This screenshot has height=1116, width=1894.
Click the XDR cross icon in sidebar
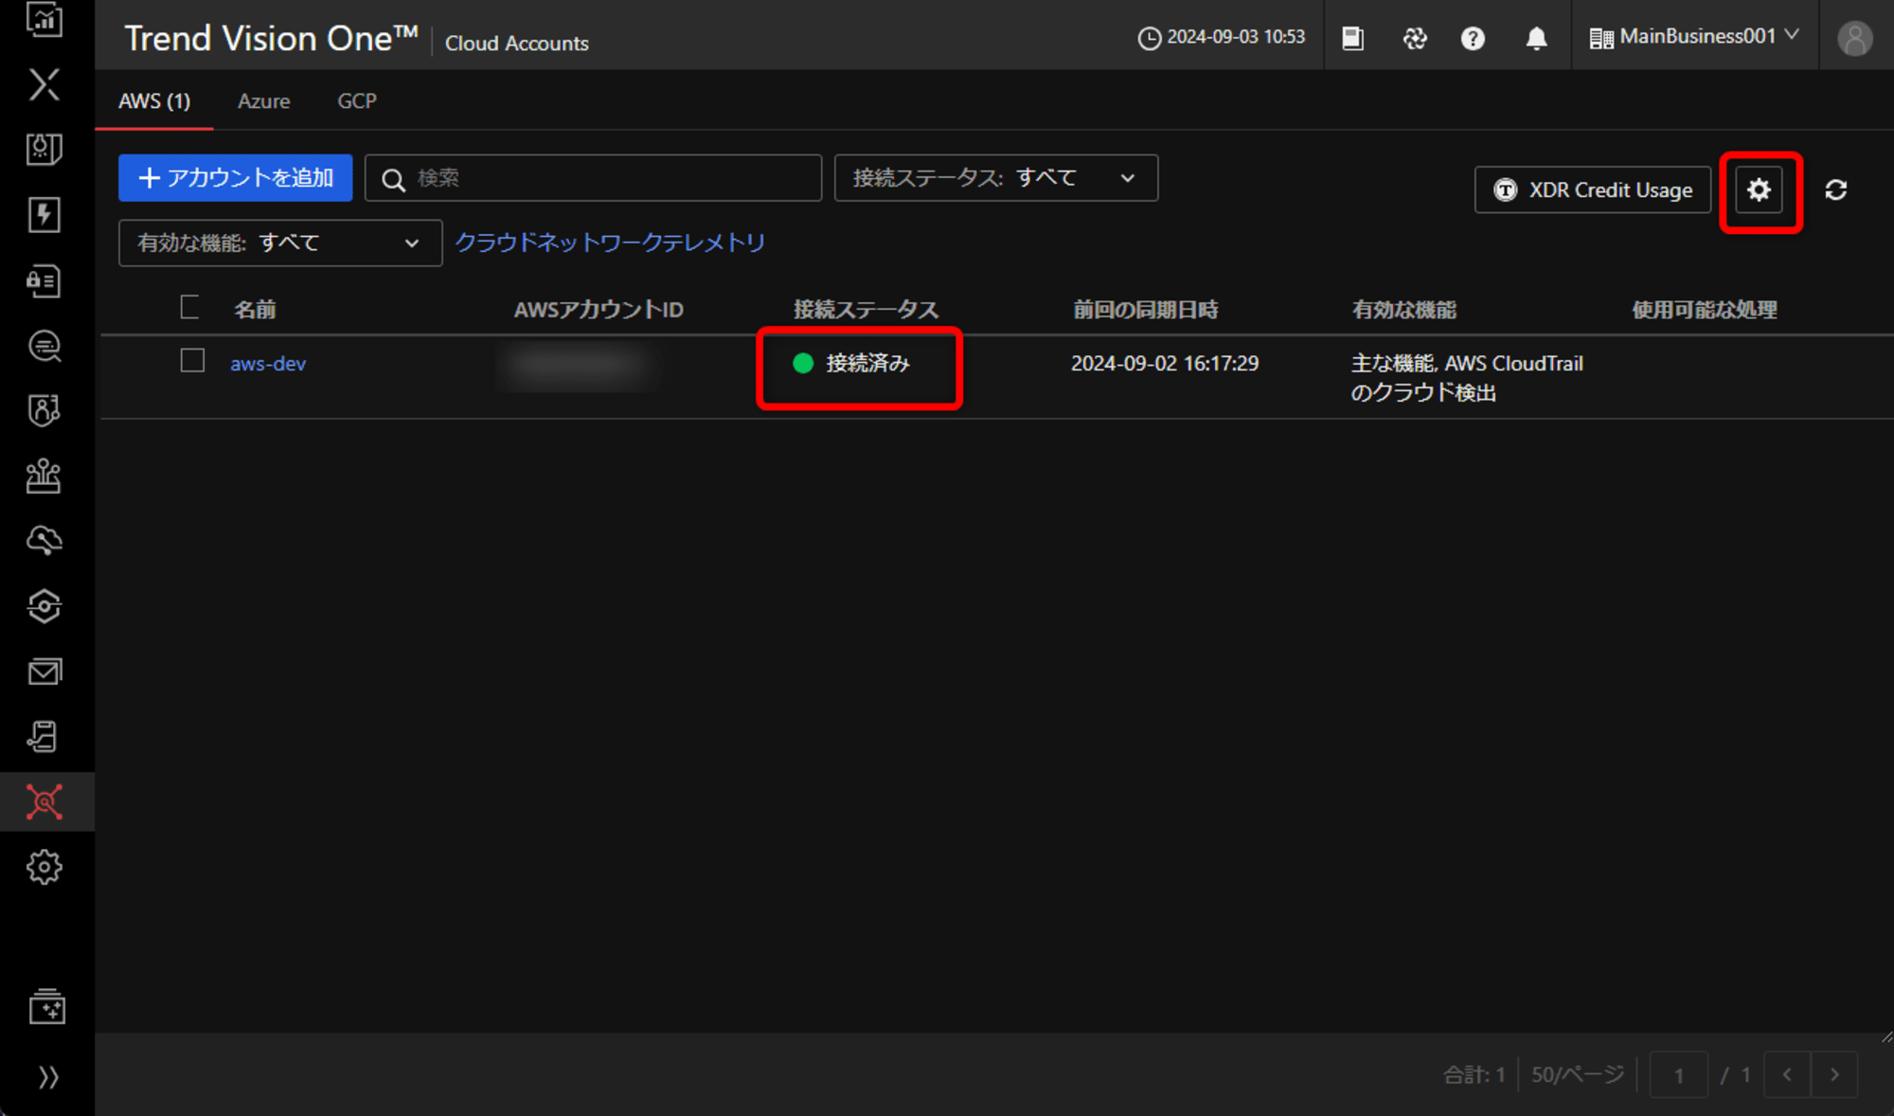click(x=45, y=84)
